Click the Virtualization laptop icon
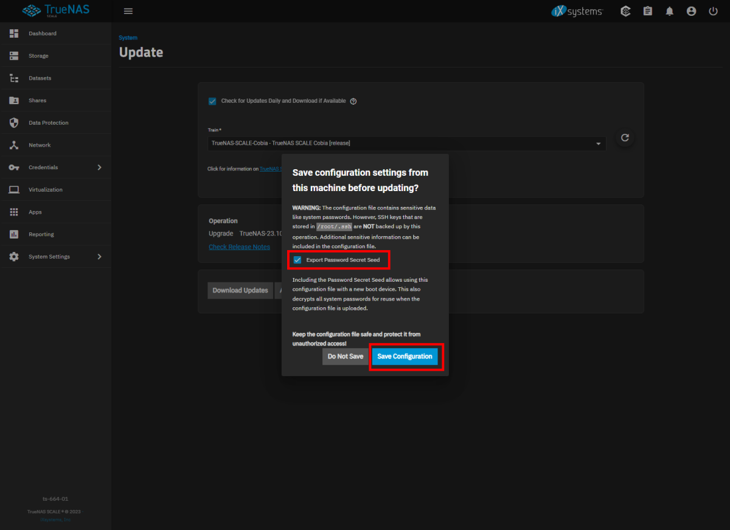The height and width of the screenshot is (530, 730). click(x=14, y=190)
